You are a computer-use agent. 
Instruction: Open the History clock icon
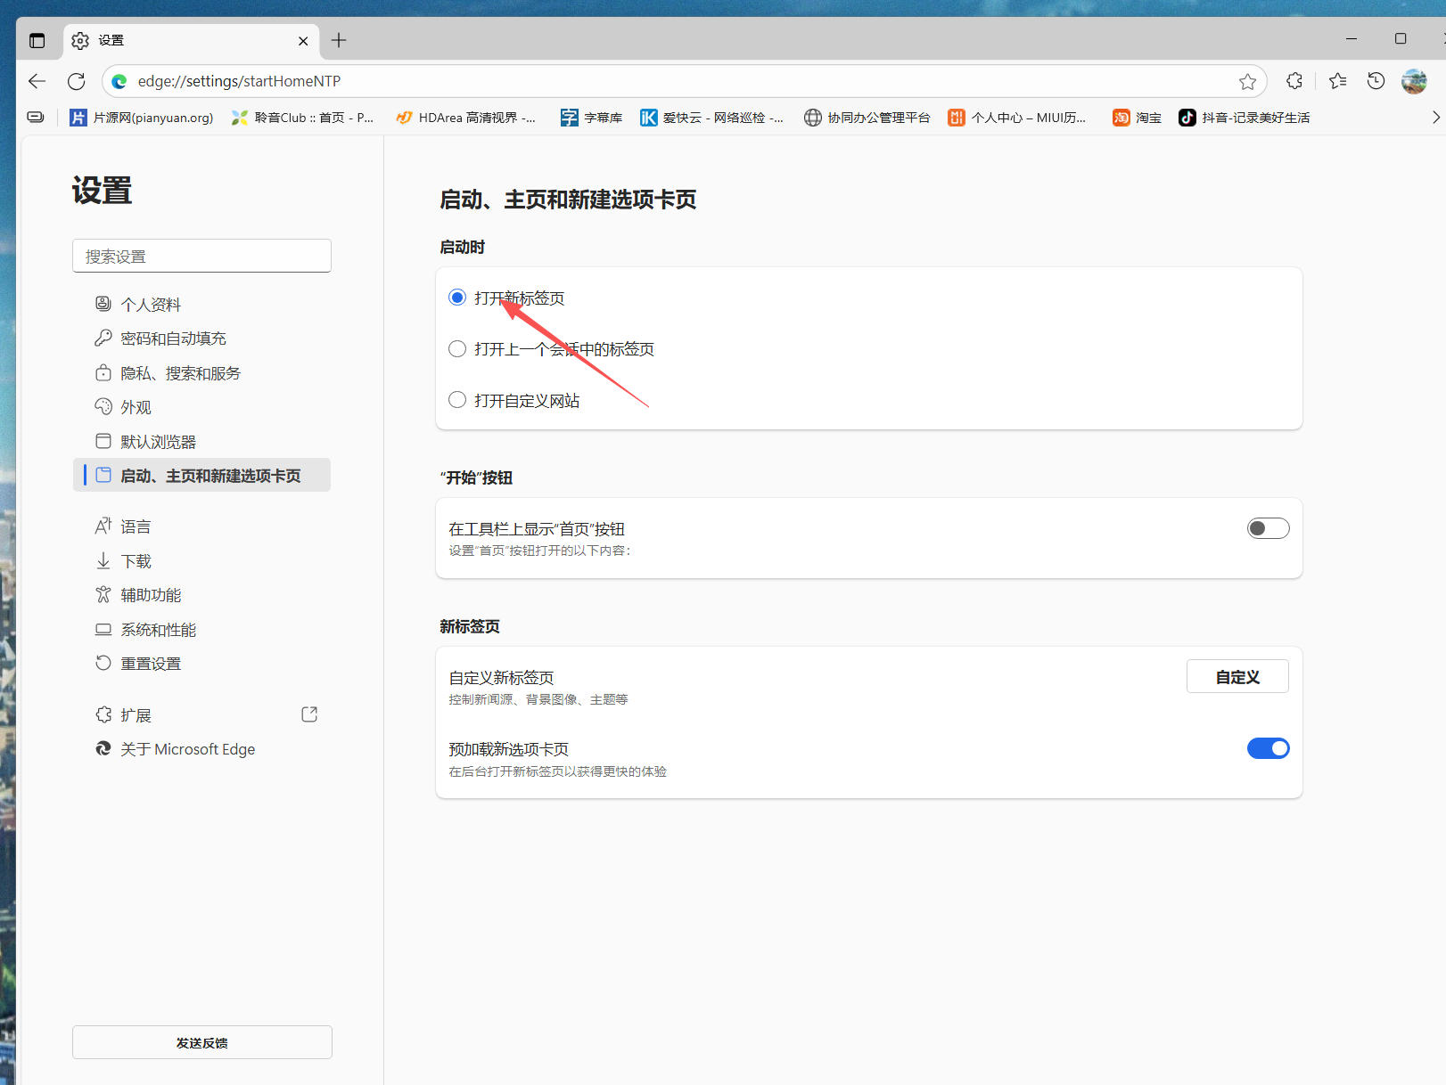(1376, 81)
